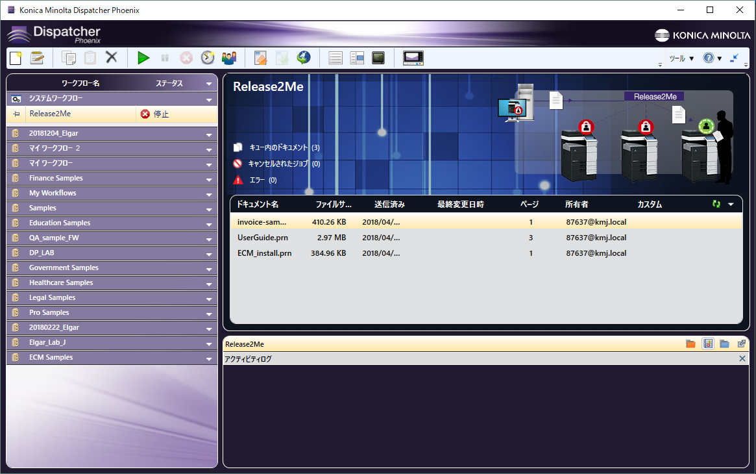Click the help question mark icon
The width and height of the screenshot is (756, 474).
708,58
